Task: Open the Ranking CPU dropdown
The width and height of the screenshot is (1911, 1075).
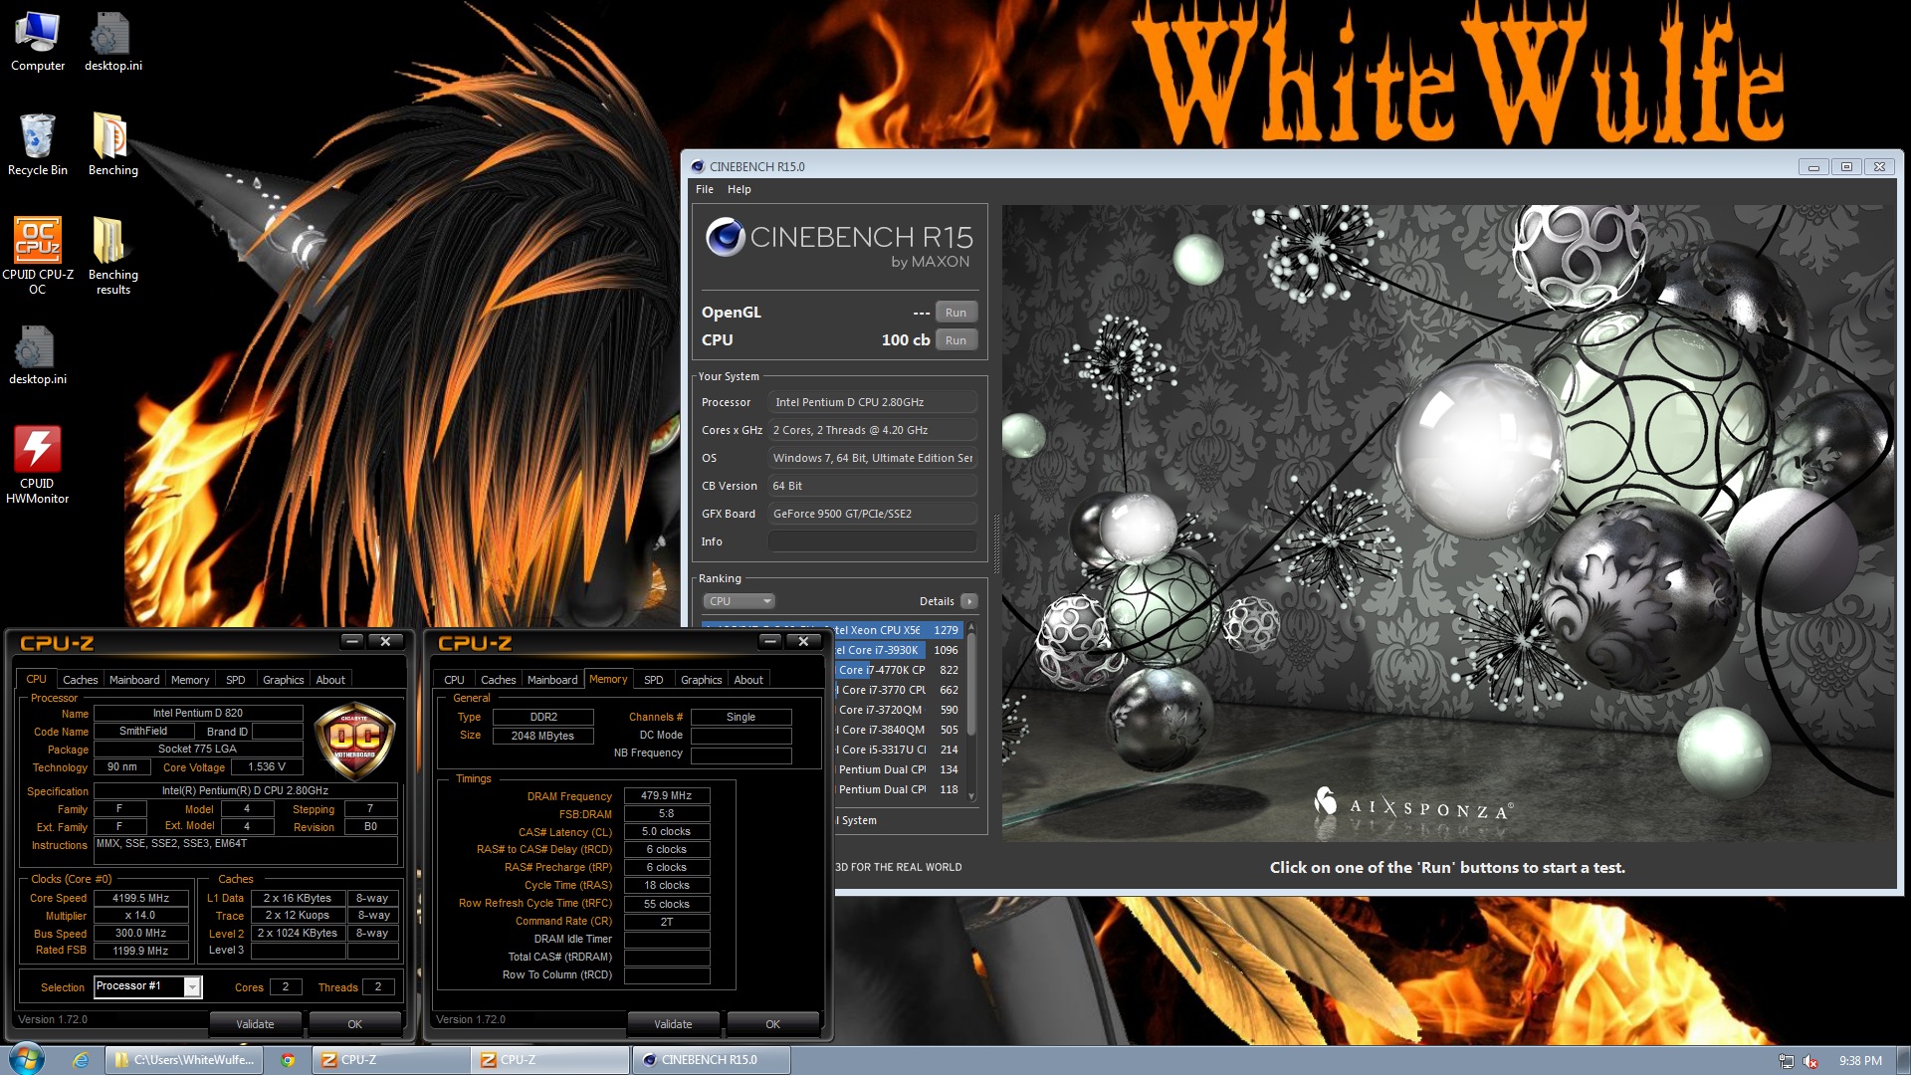Action: [739, 601]
